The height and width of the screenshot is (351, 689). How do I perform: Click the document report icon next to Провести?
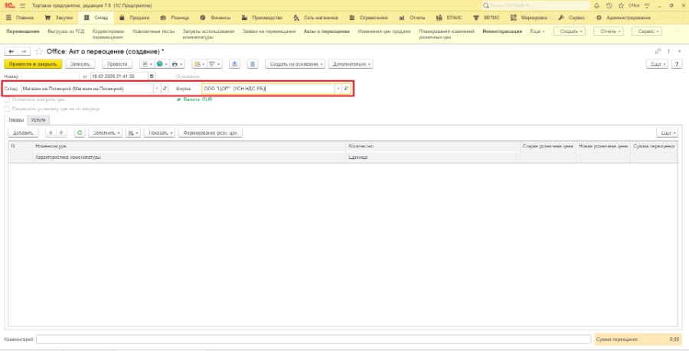click(147, 64)
